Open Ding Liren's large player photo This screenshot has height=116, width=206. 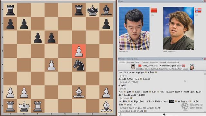[x=134, y=28]
